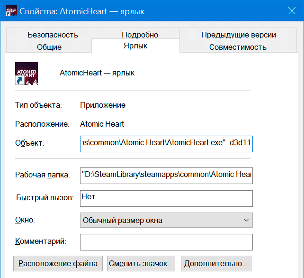Click the Расположение файла button
This screenshot has width=304, height=278.
pos(58,263)
